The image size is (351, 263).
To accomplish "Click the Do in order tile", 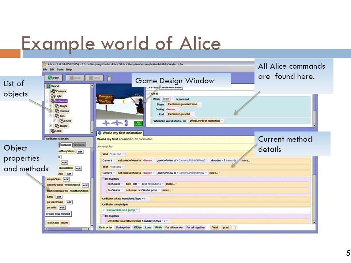I will [x=106, y=228].
